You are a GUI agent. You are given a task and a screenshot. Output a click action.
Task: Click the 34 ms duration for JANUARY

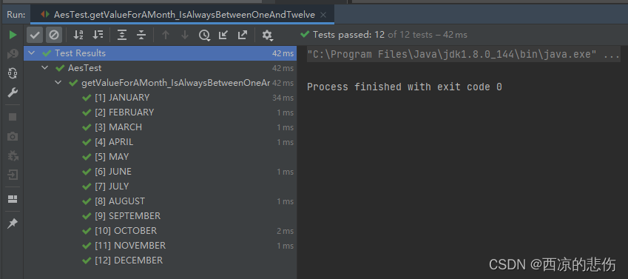point(283,98)
